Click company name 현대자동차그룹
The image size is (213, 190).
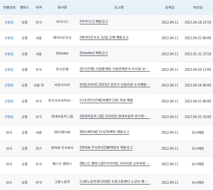click(62, 116)
